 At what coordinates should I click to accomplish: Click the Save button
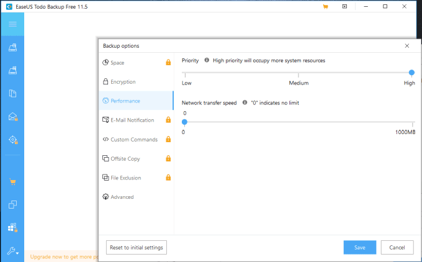coord(360,248)
